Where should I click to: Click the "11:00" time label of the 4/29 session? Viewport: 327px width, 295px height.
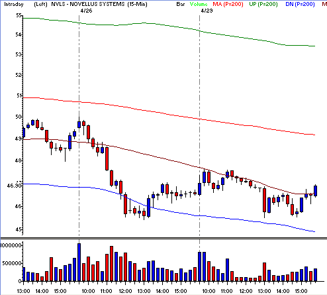tap(227, 291)
